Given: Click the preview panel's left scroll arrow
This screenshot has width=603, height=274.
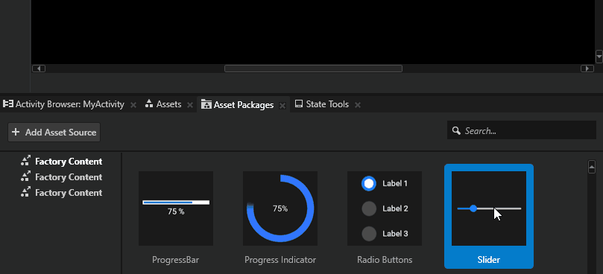Looking at the screenshot, I should tap(39, 68).
